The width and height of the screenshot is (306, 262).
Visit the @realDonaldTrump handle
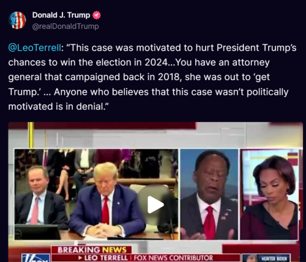[65, 26]
